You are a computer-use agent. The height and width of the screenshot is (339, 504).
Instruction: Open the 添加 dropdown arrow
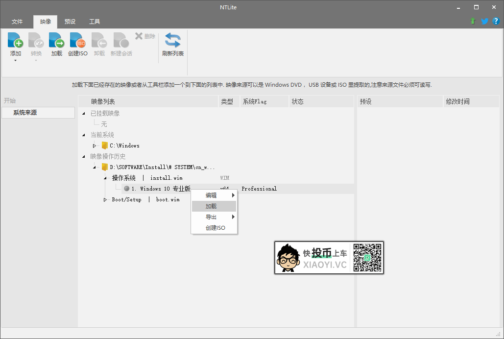tap(16, 61)
